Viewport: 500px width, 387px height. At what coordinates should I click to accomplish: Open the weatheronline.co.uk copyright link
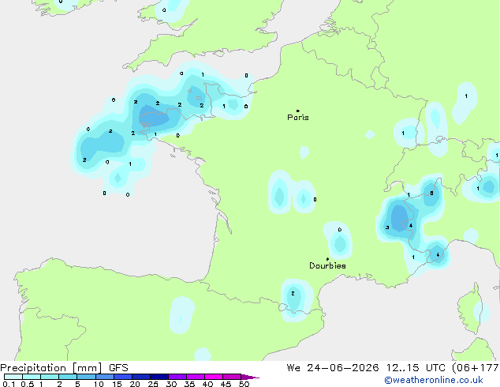[434, 380]
